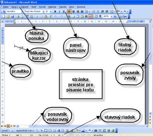Select the Oval tool in the drawing toolbar
153x137 pixels.
click(x=50, y=130)
